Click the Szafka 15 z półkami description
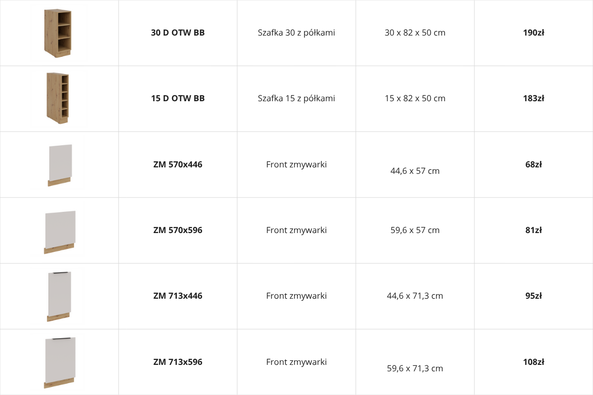This screenshot has width=593, height=395. [x=296, y=98]
